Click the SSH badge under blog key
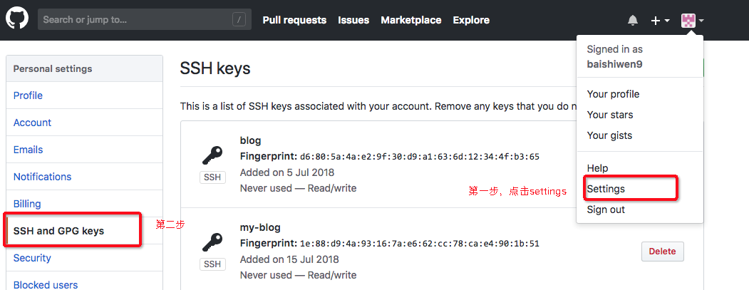 click(212, 177)
